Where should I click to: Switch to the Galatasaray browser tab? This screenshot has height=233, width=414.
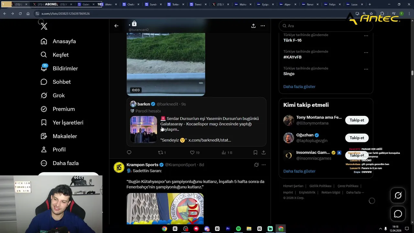86,5
